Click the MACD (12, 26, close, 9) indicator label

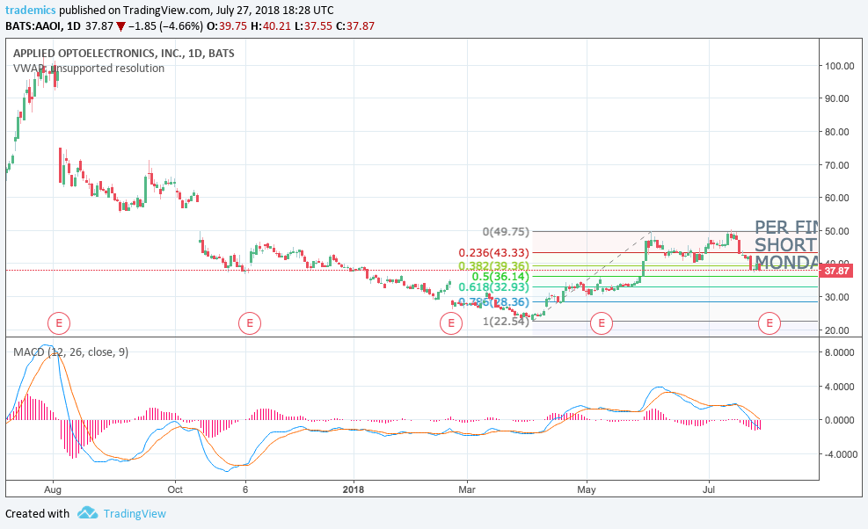(x=71, y=351)
